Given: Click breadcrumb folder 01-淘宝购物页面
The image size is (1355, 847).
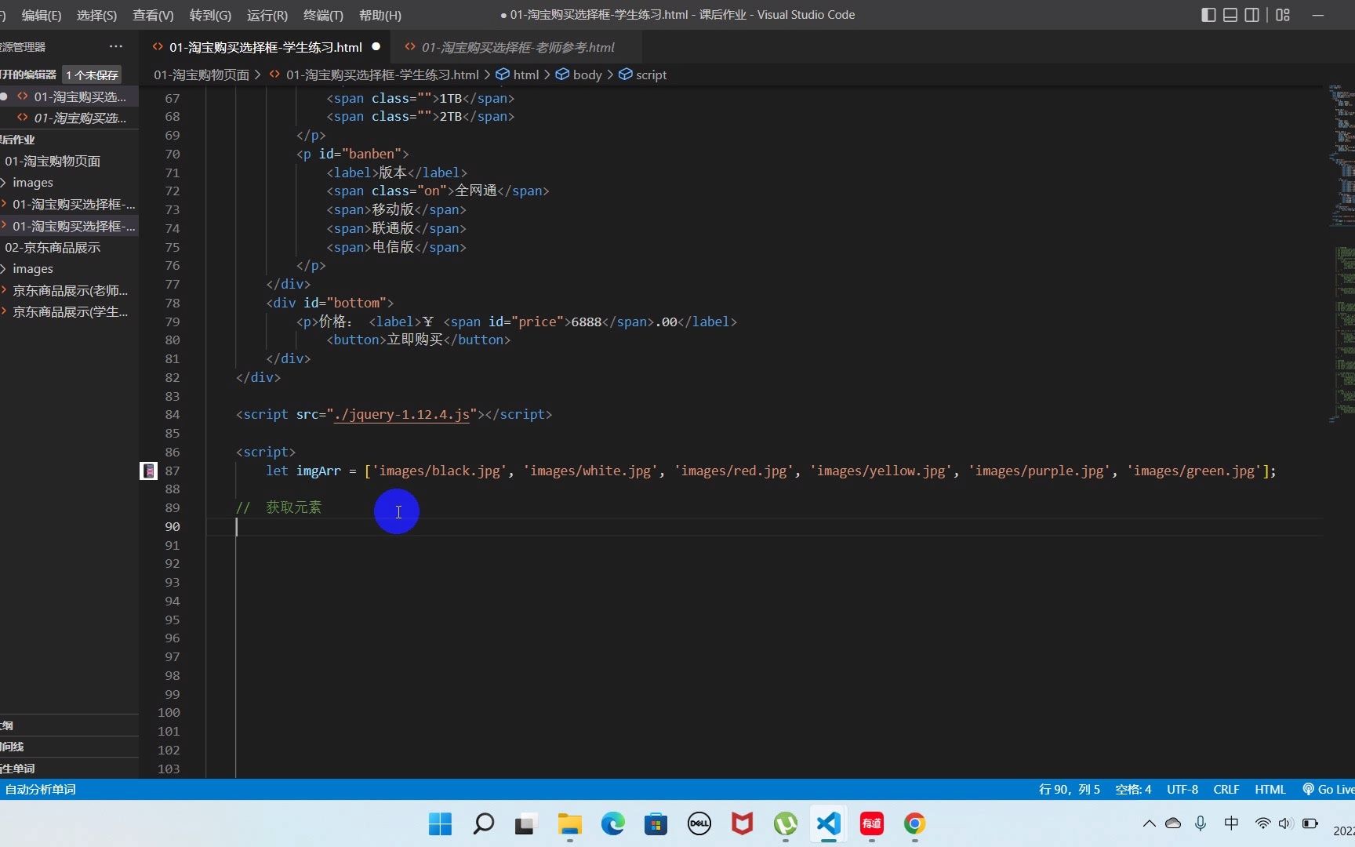Looking at the screenshot, I should (x=202, y=75).
